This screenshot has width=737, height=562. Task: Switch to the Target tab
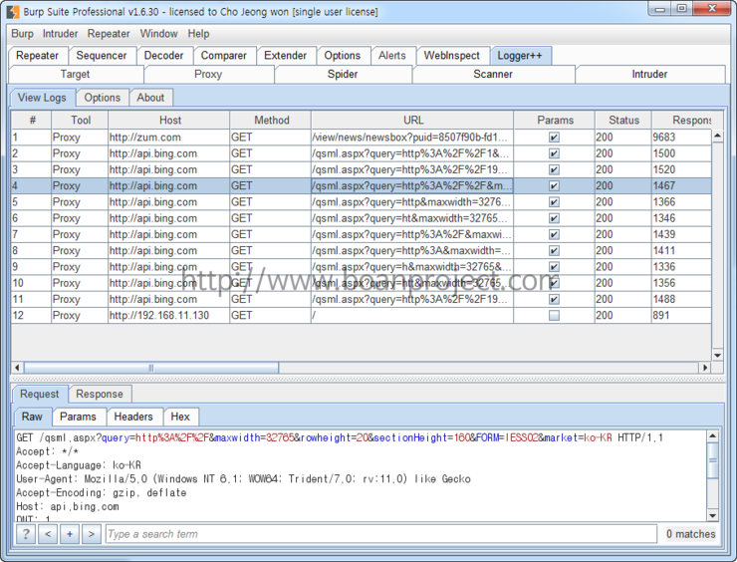76,75
